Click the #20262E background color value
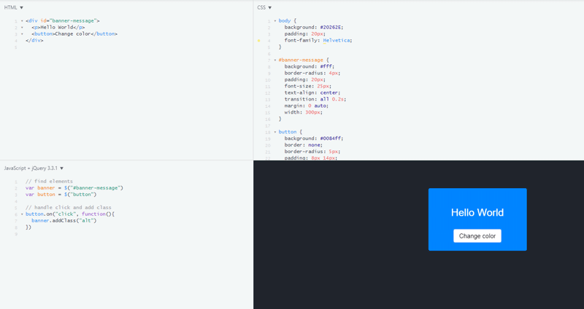The width and height of the screenshot is (584, 309). coord(331,28)
